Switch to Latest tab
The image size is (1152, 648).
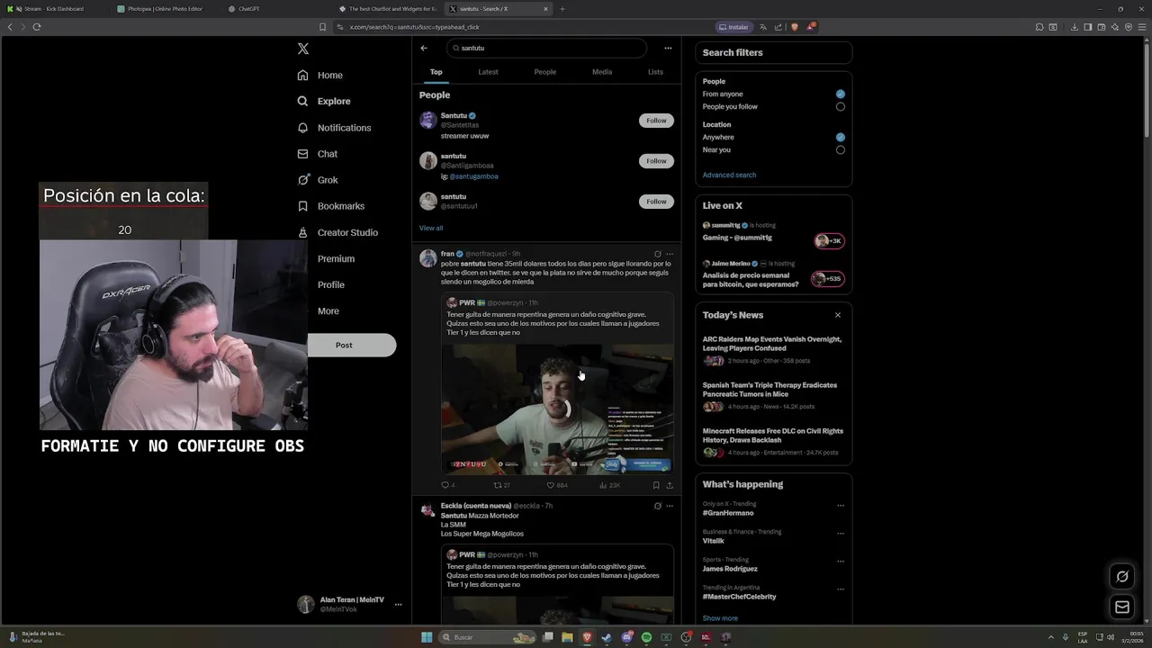488,72
